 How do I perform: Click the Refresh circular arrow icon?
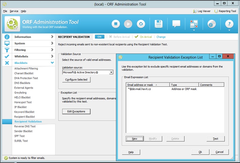click(141, 24)
